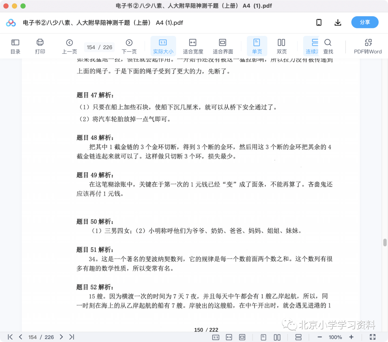The width and height of the screenshot is (388, 342).
Task: Zoom out with the minus button
Action: (320, 337)
